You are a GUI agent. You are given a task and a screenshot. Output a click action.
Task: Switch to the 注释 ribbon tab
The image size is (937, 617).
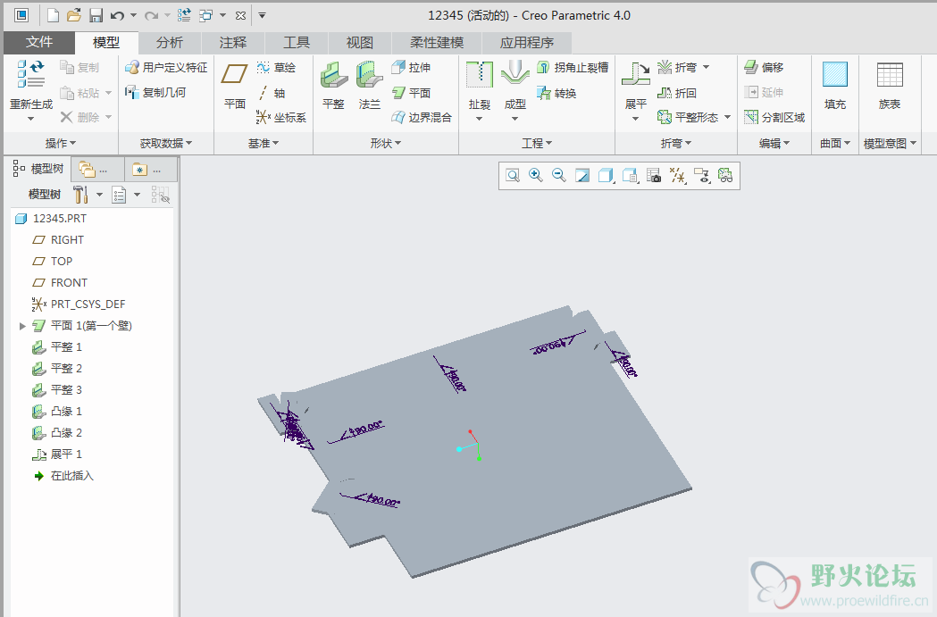tap(233, 42)
